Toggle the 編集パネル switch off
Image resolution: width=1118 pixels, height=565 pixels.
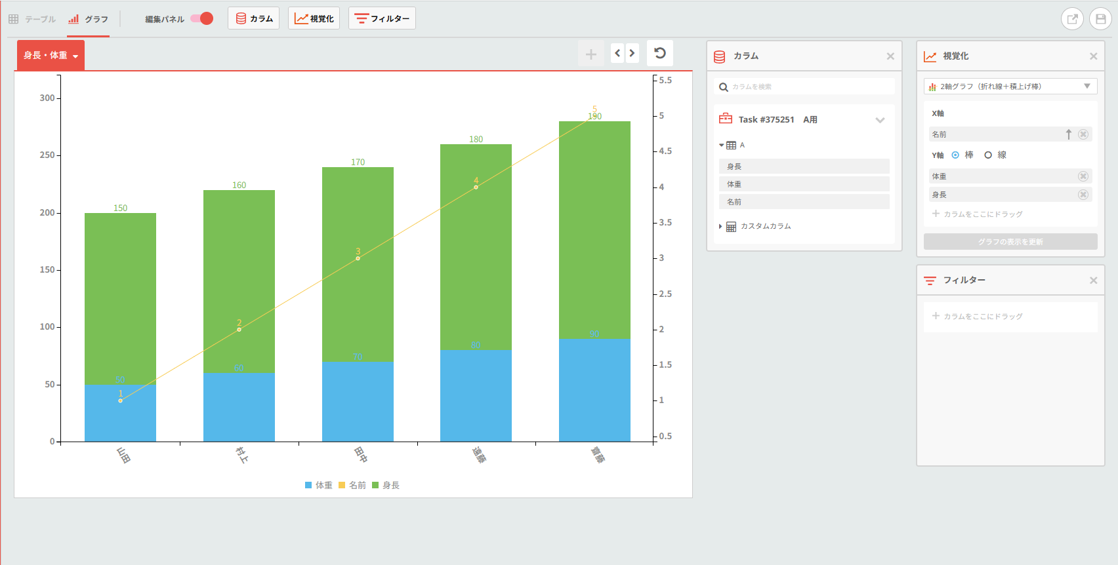[202, 18]
